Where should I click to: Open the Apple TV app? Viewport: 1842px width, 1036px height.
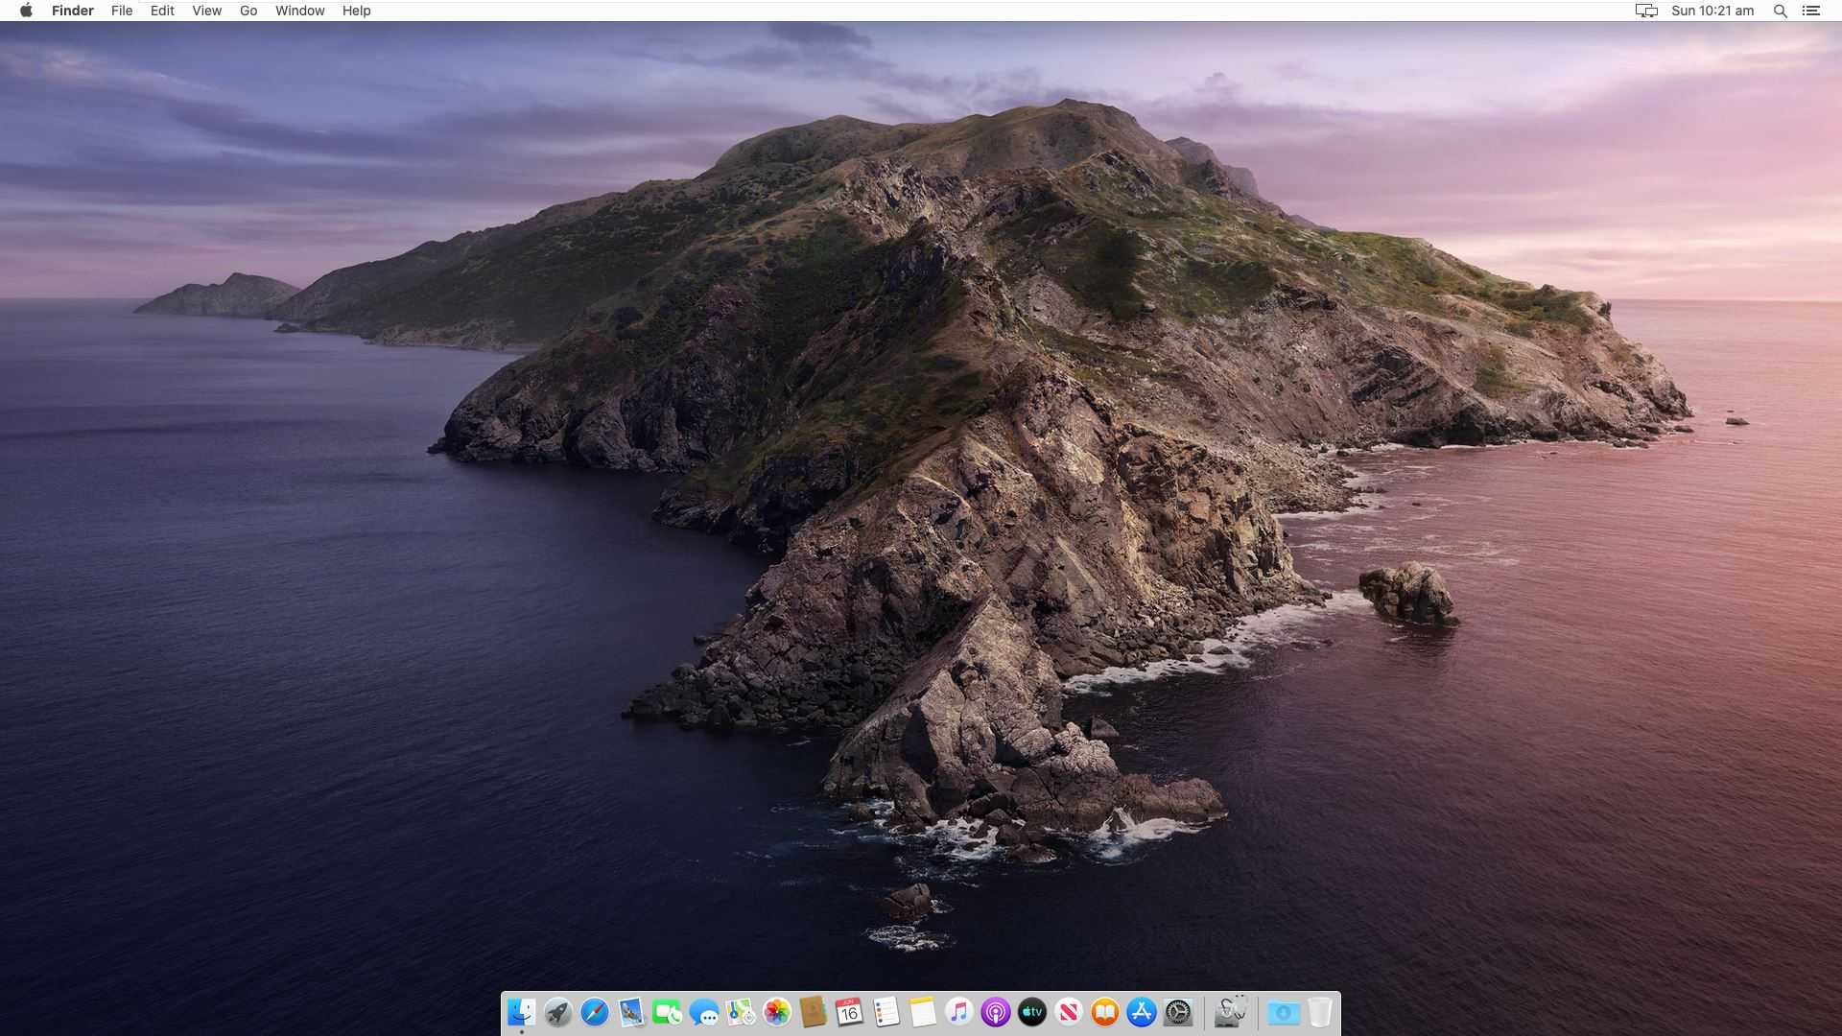[1032, 1012]
